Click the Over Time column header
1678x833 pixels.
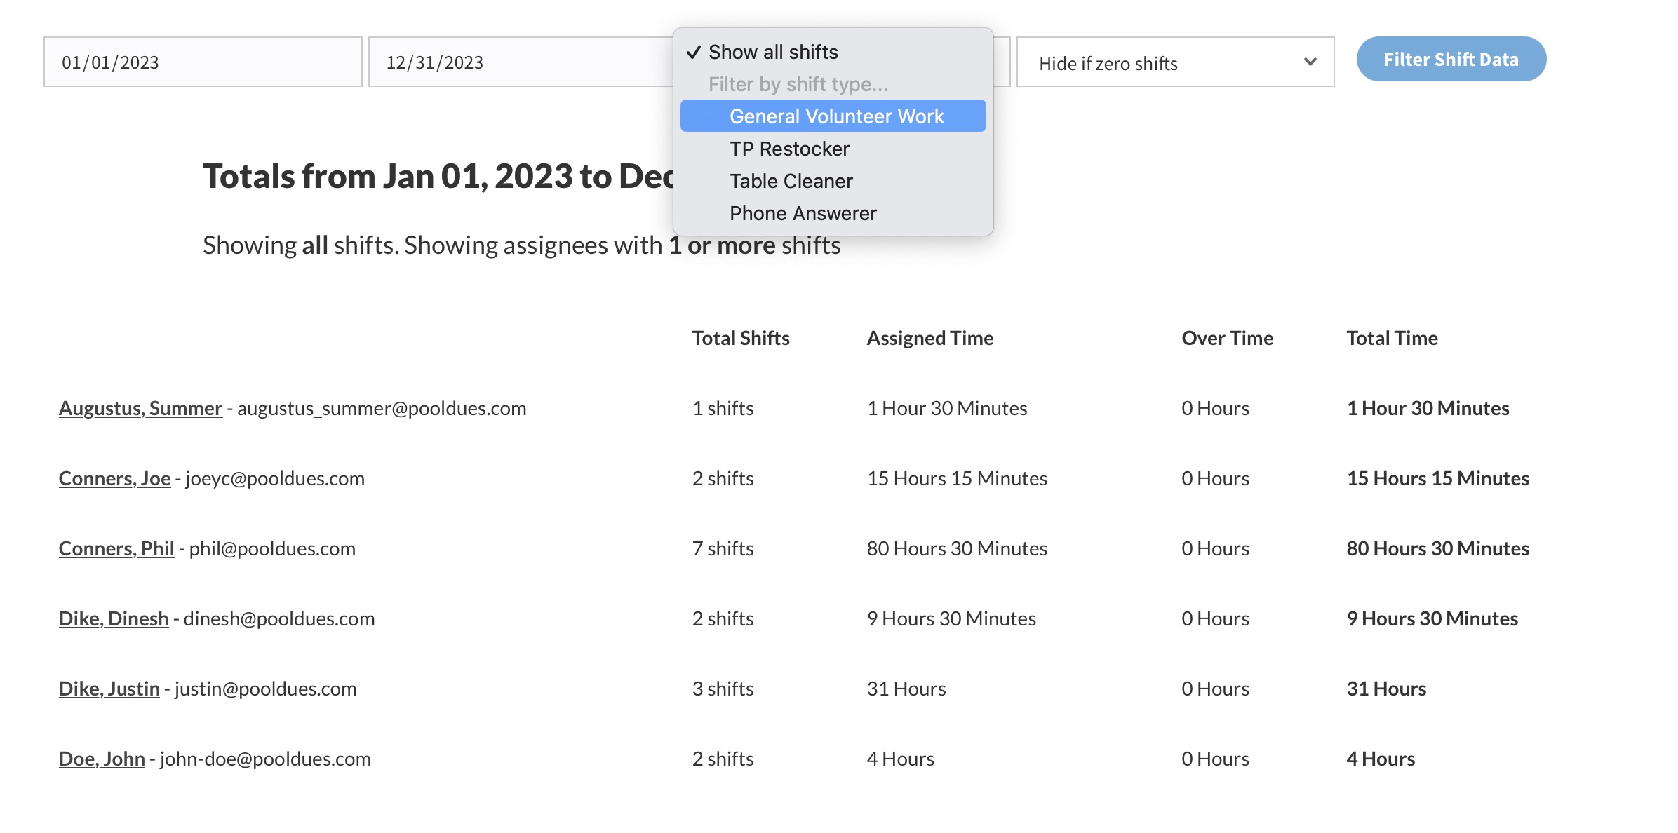(x=1227, y=338)
